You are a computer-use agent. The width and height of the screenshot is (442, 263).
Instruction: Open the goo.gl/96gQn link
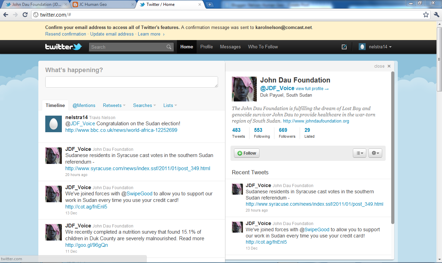click(87, 245)
